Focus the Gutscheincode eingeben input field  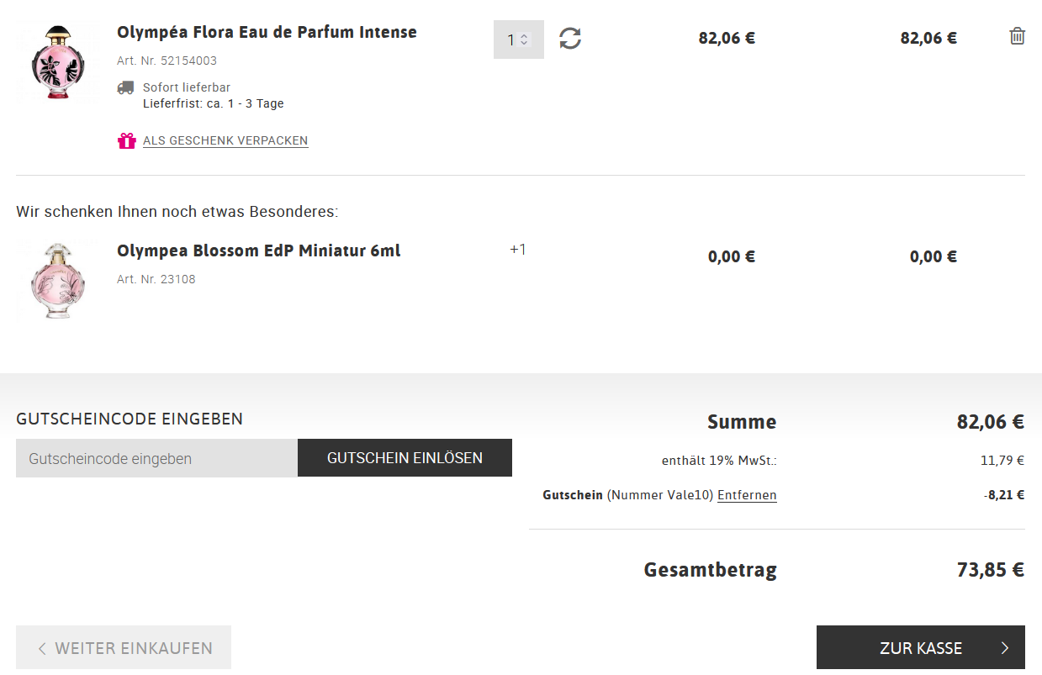(x=156, y=458)
